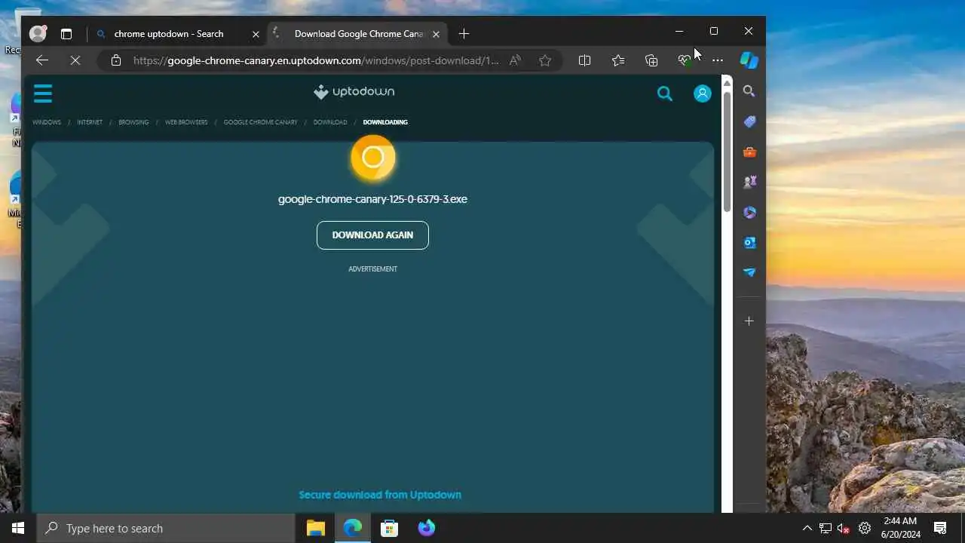Screen dimensions: 965x543
Task: Open the notification center
Action: [x=940, y=528]
